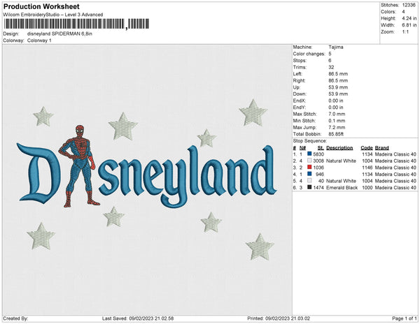Viewport: 420px width, 324px height.
Task: Click the 'Stop Sequence:' heading
Action: [x=309, y=141]
